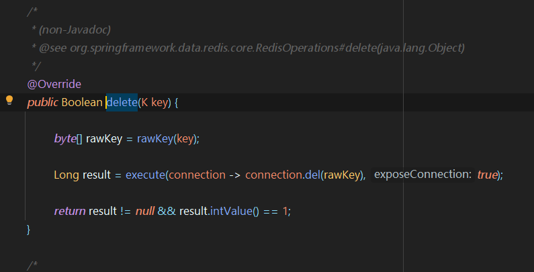Viewport: 534px width, 272px height.
Task: Click the @Override annotation
Action: (54, 84)
